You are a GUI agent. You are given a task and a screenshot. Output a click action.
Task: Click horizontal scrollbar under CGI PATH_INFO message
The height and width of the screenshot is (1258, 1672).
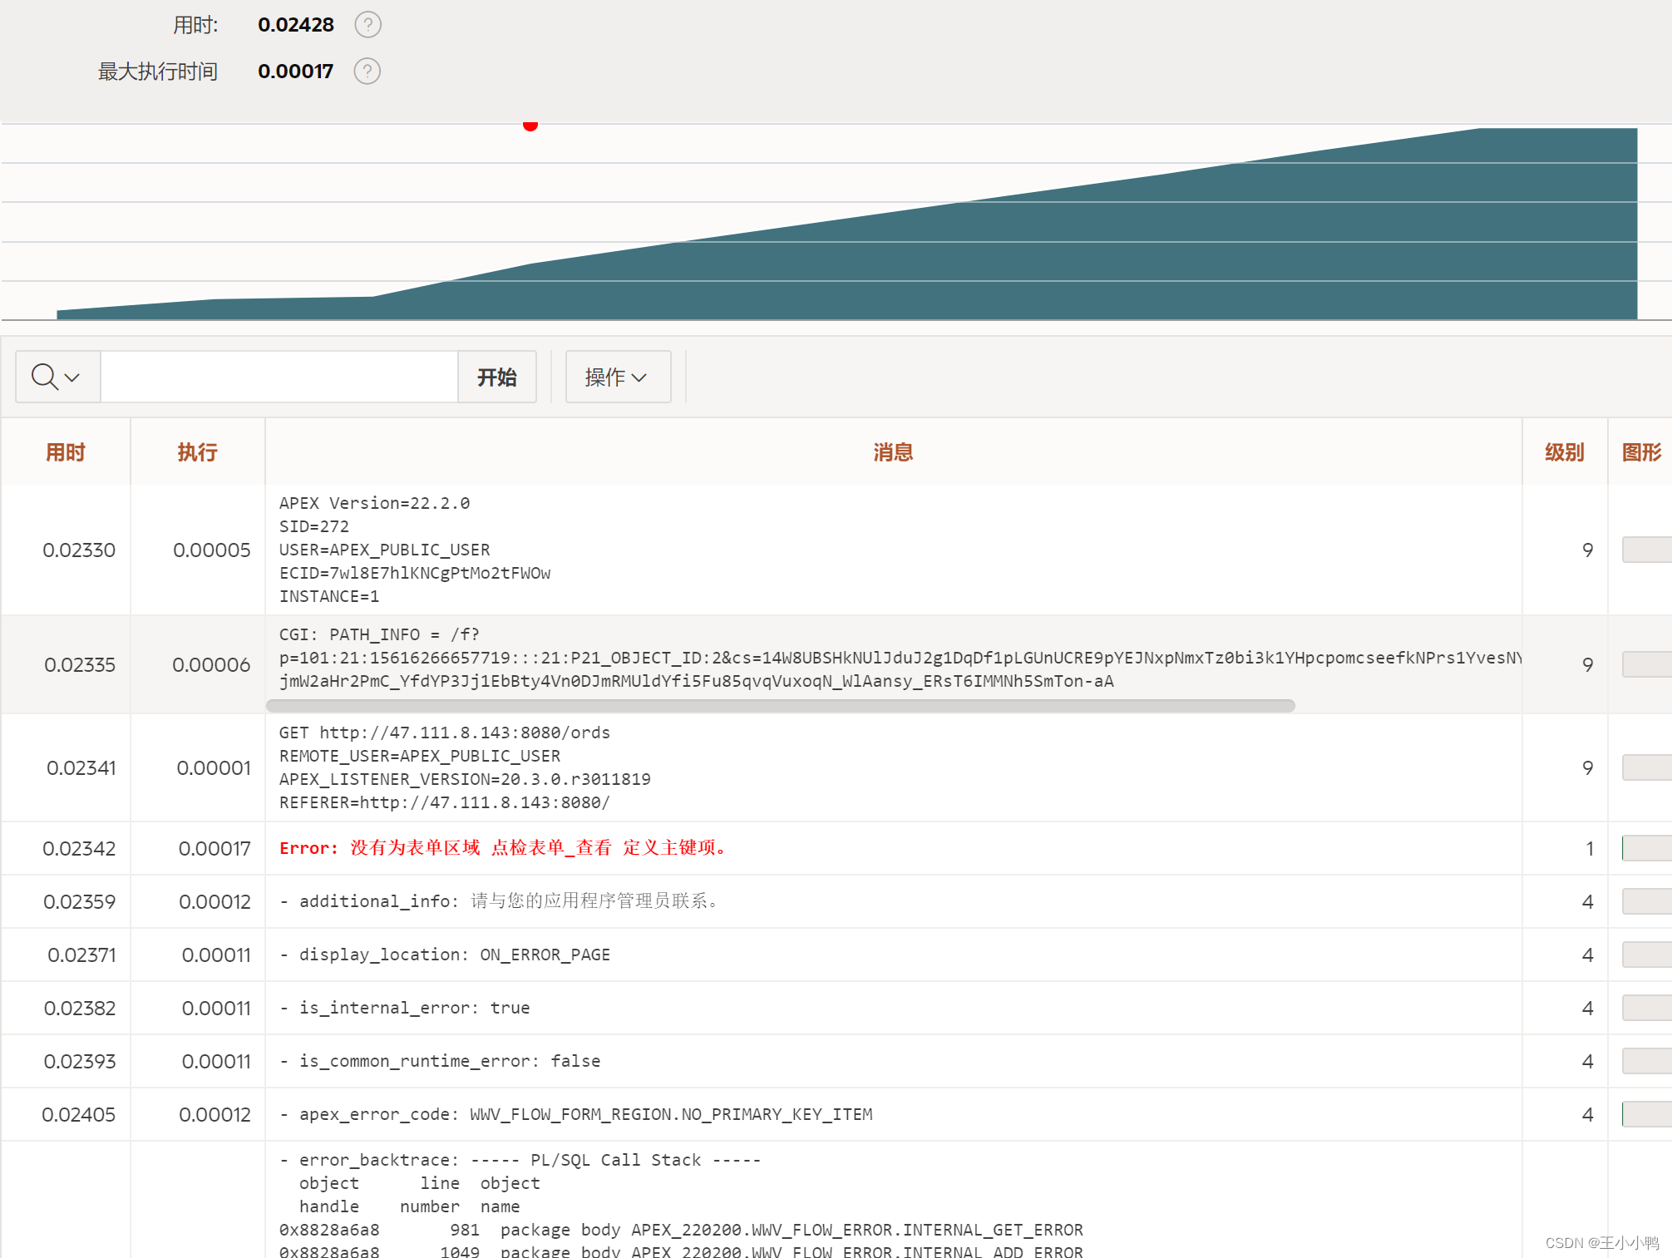[x=781, y=706]
